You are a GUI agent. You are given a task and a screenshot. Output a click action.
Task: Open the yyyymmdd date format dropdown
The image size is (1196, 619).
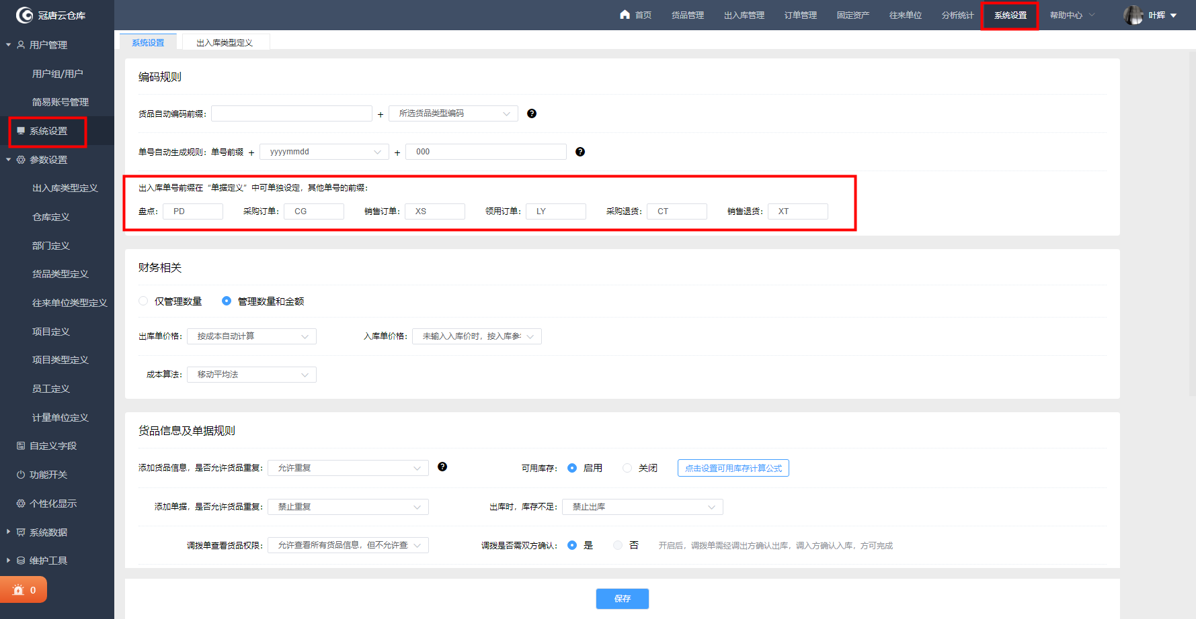point(324,152)
